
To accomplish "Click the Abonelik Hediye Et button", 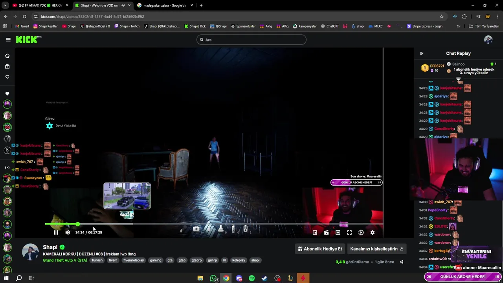I will click(320, 249).
